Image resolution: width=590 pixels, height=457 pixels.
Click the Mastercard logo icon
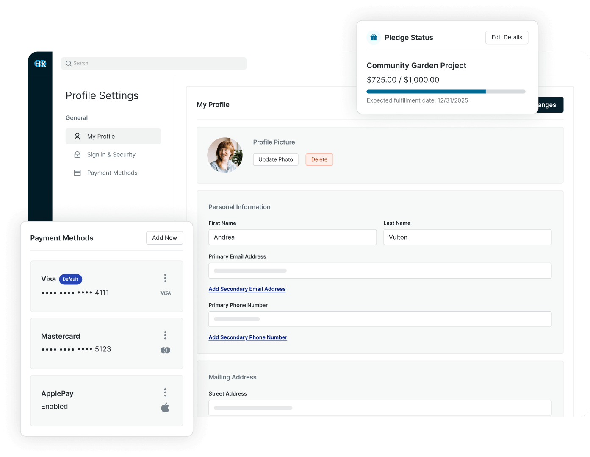165,350
